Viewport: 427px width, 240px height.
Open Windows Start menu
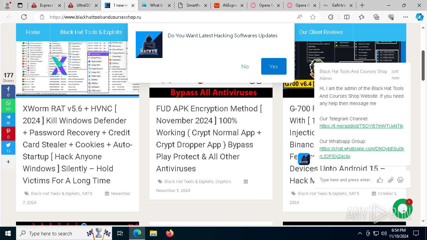[8, 233]
